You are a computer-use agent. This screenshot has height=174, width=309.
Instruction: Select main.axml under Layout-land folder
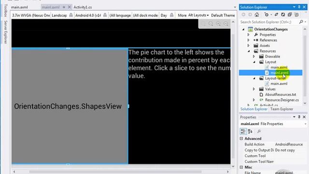279,84
